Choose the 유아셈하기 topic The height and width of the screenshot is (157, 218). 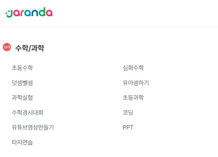pos(136,83)
